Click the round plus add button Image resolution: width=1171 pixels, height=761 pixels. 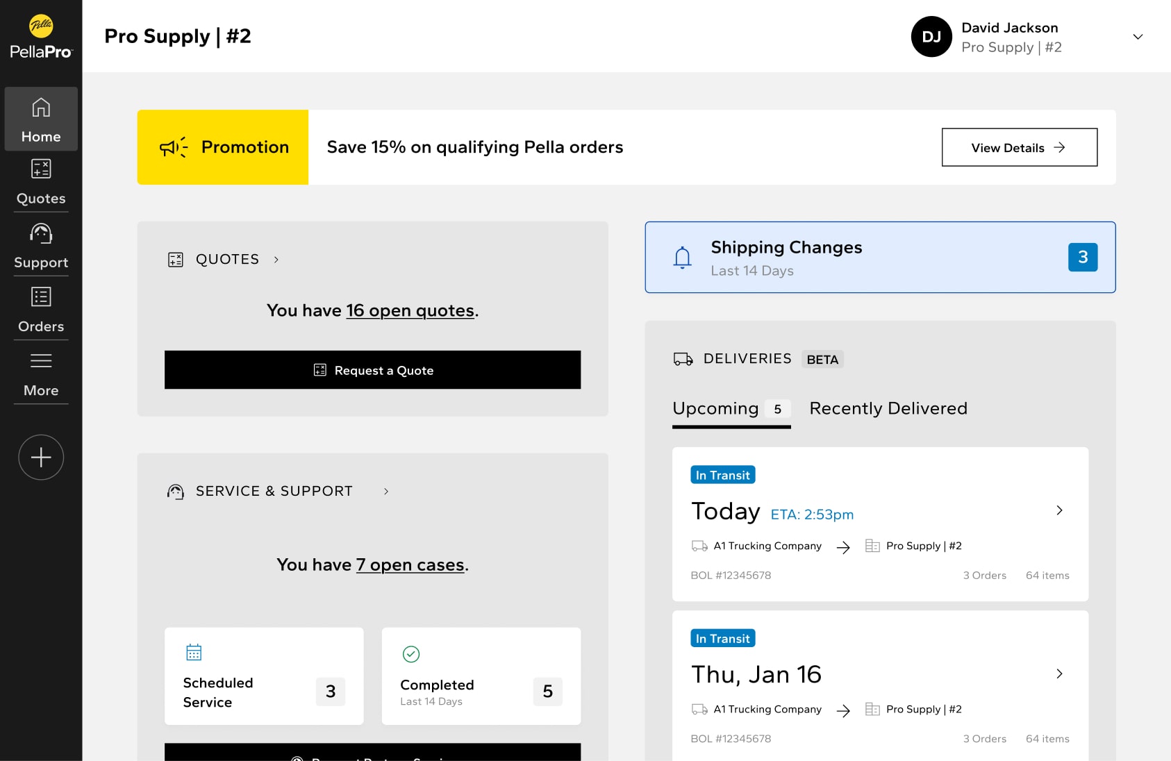[x=41, y=457]
